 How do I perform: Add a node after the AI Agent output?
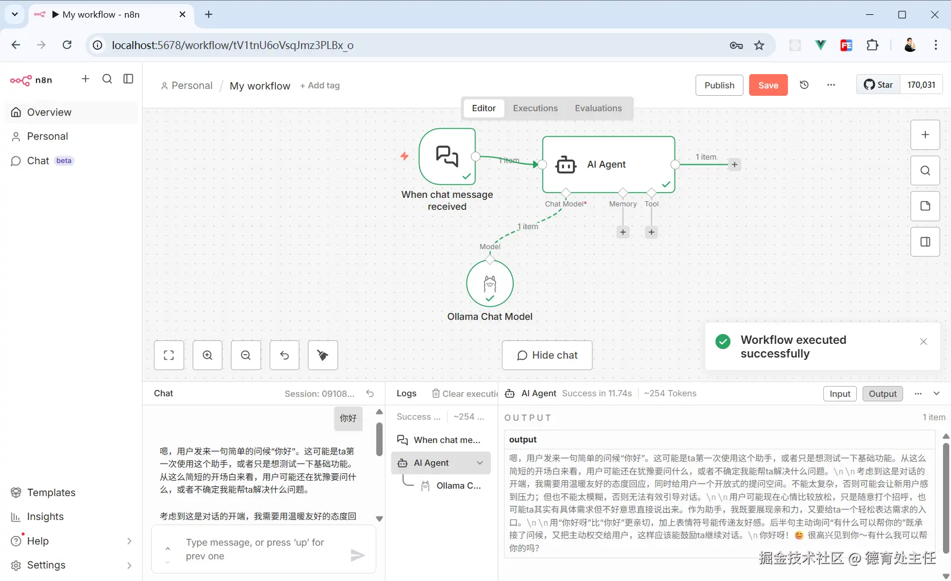tap(735, 165)
